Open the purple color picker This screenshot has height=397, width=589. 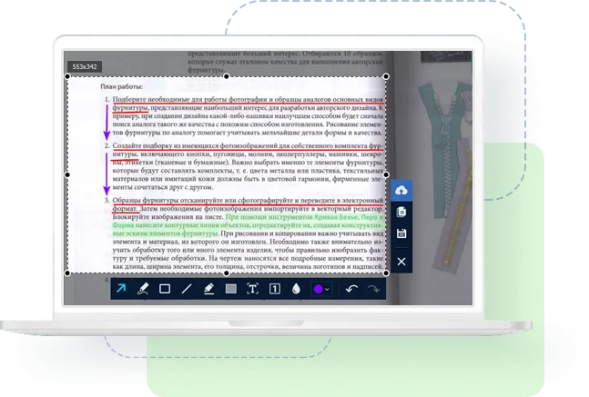pos(317,289)
